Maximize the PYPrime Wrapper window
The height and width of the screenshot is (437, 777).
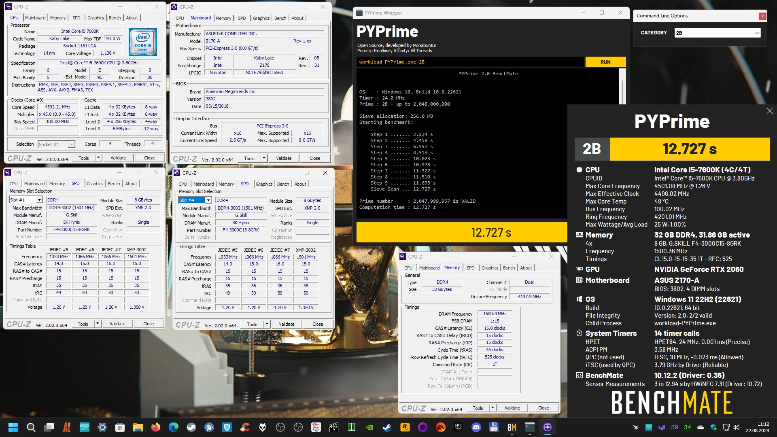[x=602, y=13]
